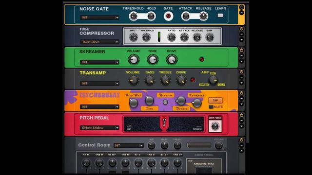Open Psychedelay INIT preset dropdown

click(99, 107)
